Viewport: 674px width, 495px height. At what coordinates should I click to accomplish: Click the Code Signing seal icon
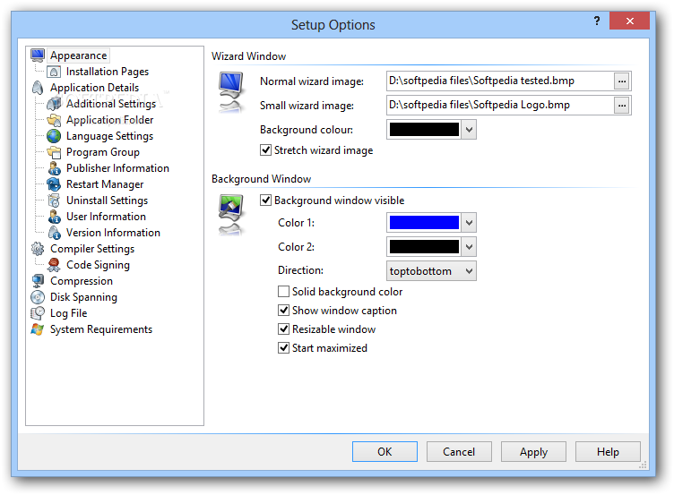coord(54,265)
